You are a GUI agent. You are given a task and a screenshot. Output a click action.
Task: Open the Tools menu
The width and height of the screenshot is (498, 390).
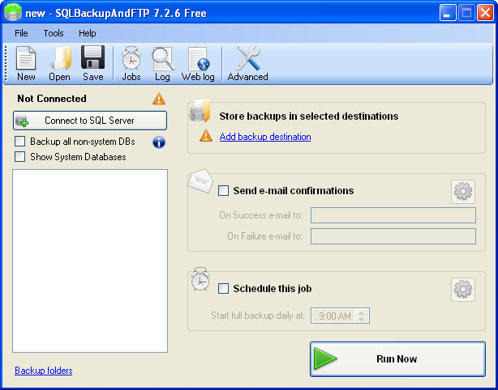coord(54,33)
